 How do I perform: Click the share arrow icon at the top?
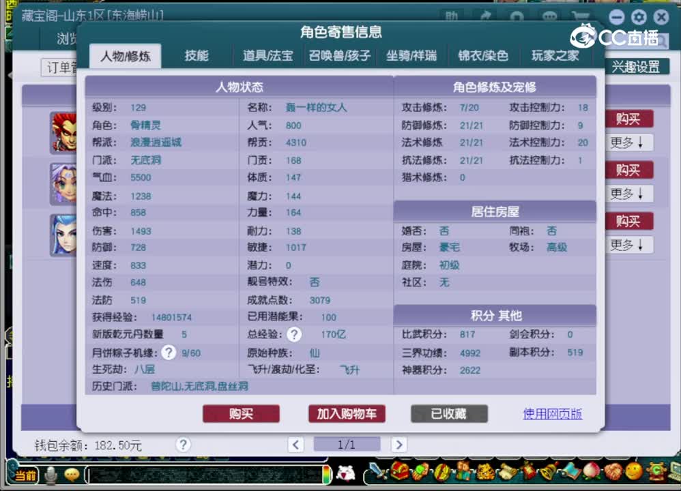tap(486, 16)
